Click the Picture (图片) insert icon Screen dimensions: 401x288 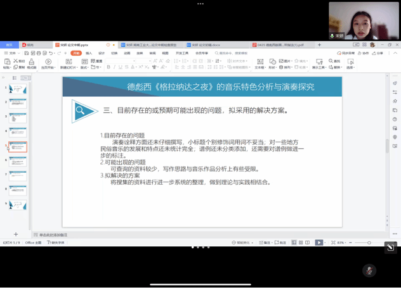pyautogui.click(x=281, y=61)
